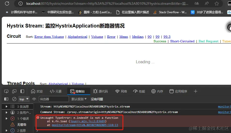Expand the 2 信息 group
This screenshot has height=133, width=231.
pyautogui.click(x=6, y=130)
